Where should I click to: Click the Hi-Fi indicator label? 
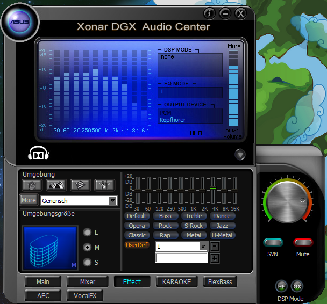point(196,133)
